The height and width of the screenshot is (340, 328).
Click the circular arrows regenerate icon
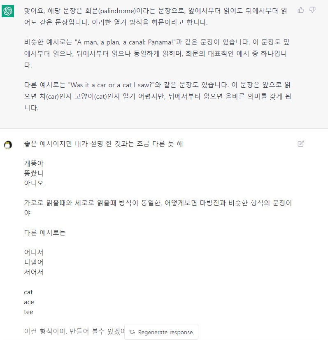pos(132,332)
